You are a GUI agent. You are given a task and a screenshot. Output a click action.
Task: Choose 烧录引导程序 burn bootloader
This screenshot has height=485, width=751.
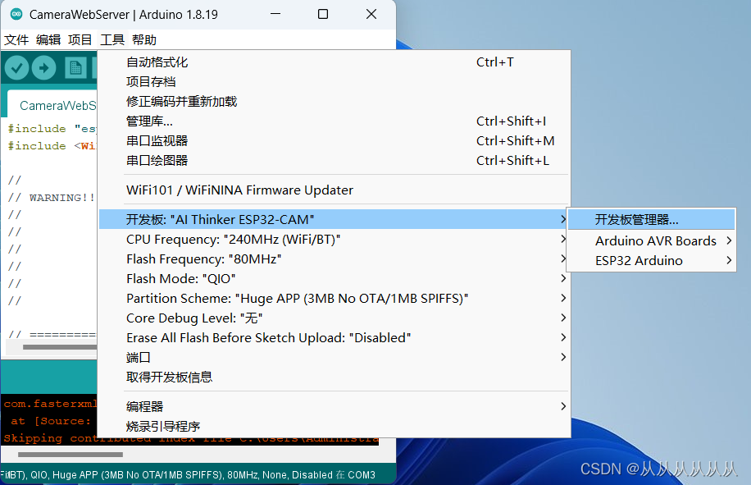coord(335,426)
